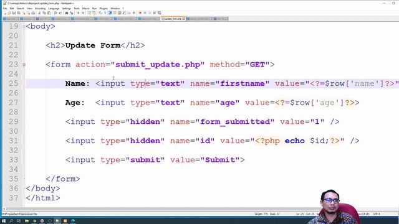Cut selection with the Cut toolbar icon
The height and width of the screenshot is (224, 399).
pyautogui.click(x=39, y=12)
